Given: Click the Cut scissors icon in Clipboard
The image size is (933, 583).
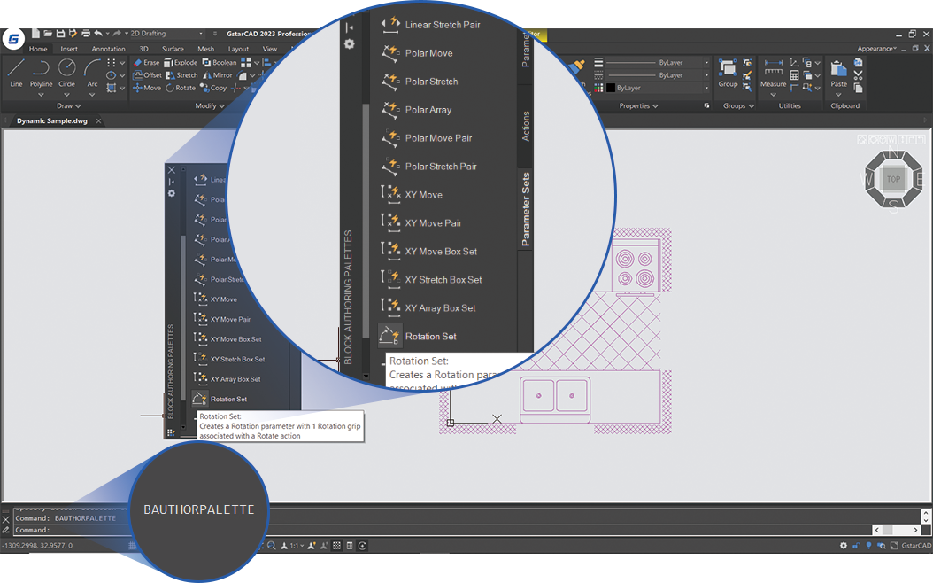Looking at the screenshot, I should click(x=858, y=75).
